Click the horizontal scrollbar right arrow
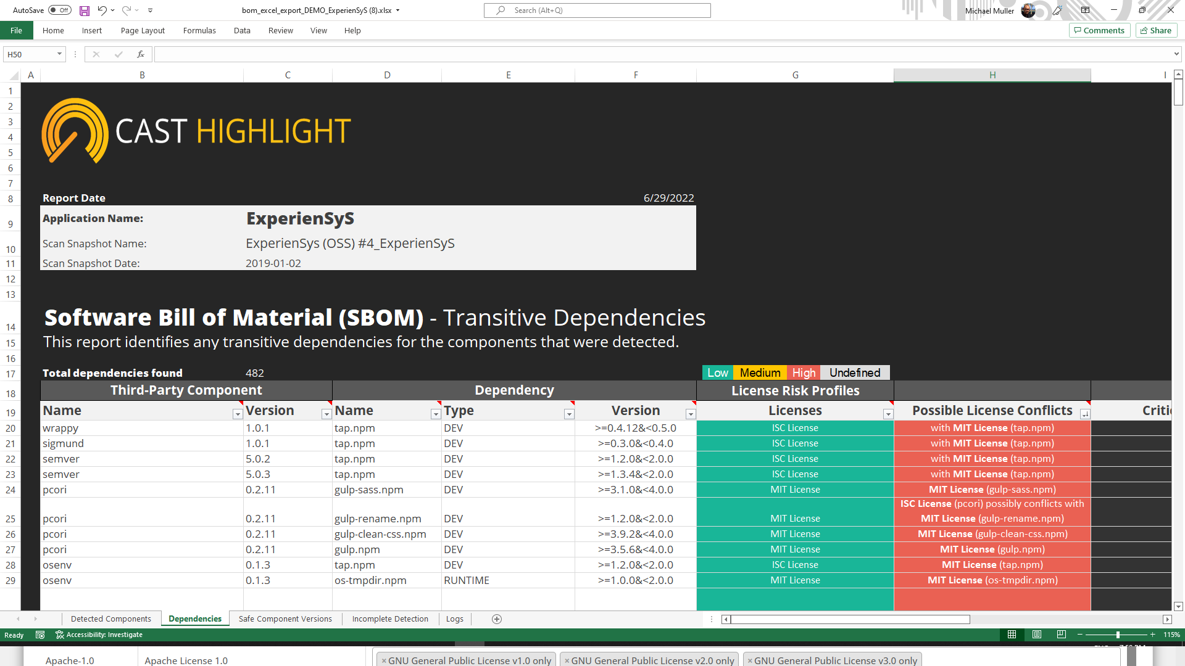 (x=1167, y=619)
